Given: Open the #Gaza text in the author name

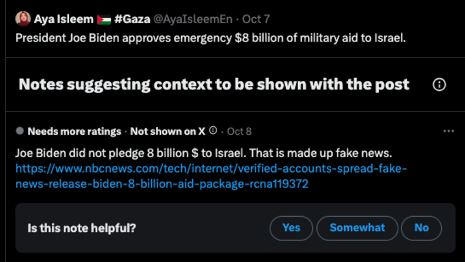Looking at the screenshot, I should point(132,20).
